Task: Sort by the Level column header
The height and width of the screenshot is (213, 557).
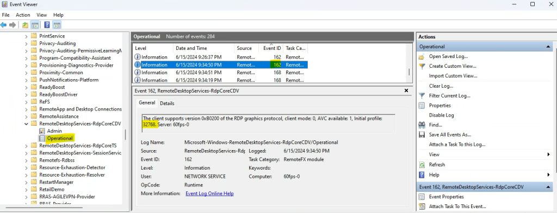Action: [153, 48]
